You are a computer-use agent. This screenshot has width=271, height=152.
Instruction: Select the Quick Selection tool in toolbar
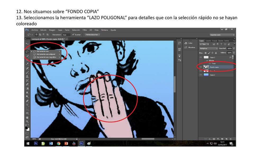coord(27,56)
